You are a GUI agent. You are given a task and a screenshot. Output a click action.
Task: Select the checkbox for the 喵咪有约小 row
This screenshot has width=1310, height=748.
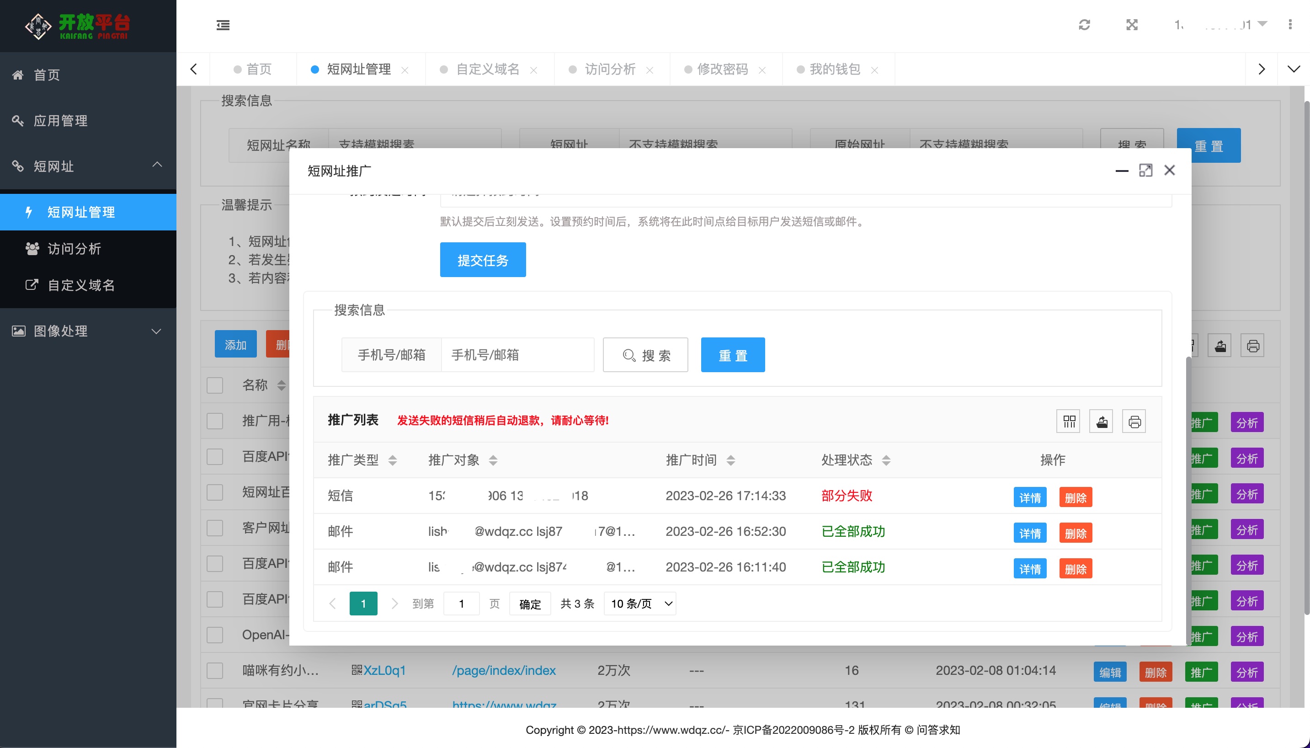(215, 670)
